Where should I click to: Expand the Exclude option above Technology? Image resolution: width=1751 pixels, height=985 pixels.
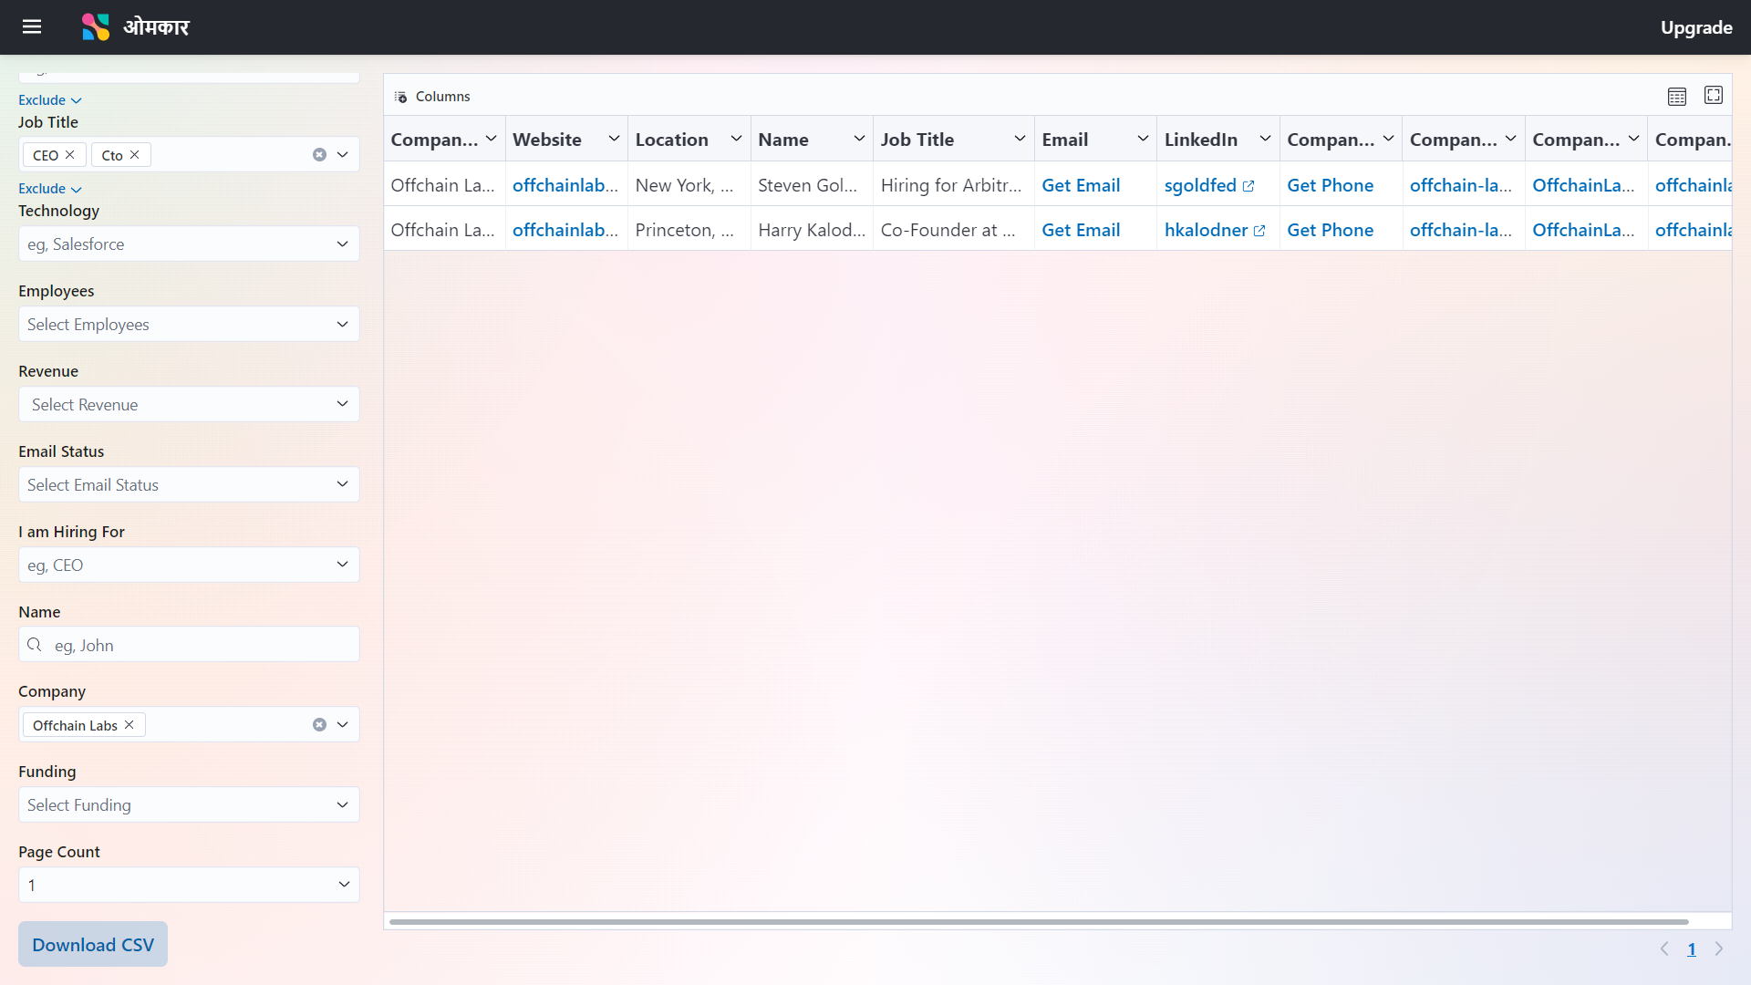click(x=50, y=189)
